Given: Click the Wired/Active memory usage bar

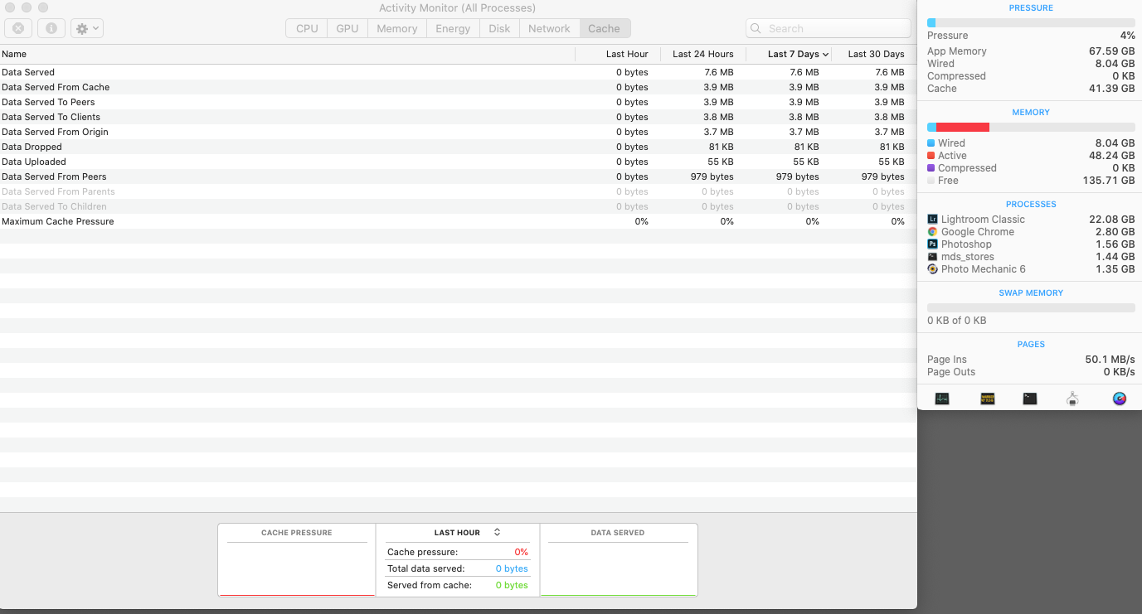Looking at the screenshot, I should [x=1031, y=127].
